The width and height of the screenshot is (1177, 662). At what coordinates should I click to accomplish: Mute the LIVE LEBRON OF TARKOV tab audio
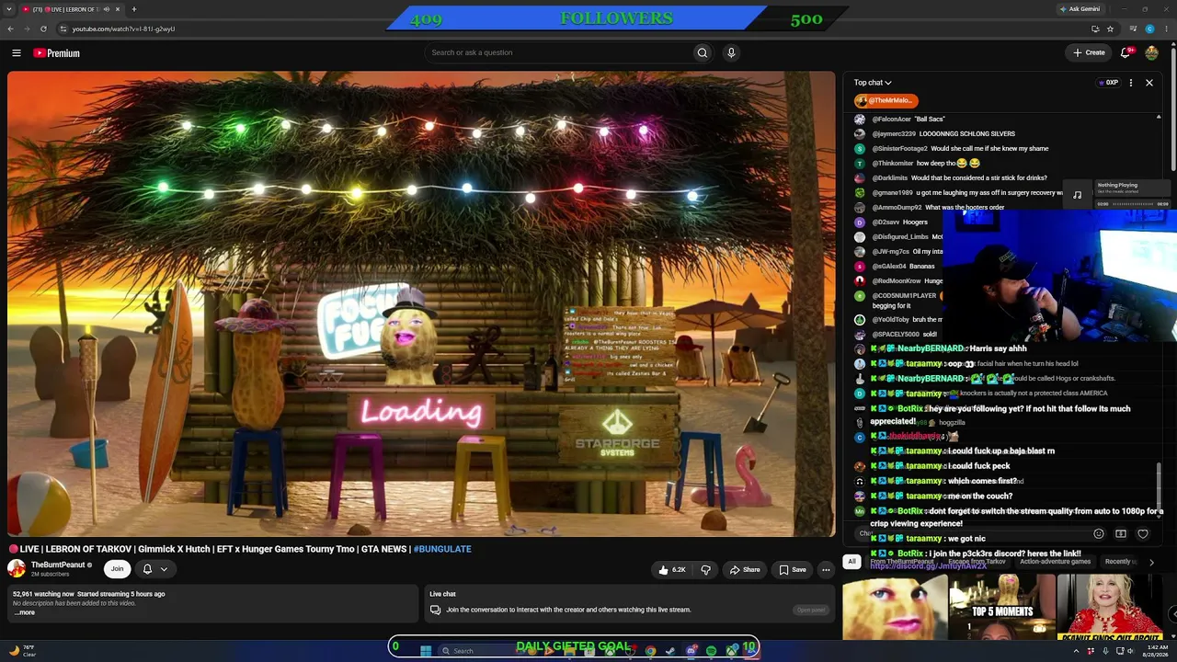pos(106,9)
